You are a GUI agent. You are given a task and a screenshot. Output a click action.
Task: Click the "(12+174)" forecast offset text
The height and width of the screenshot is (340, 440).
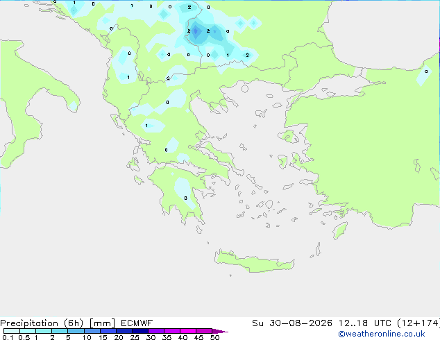tap(418, 323)
